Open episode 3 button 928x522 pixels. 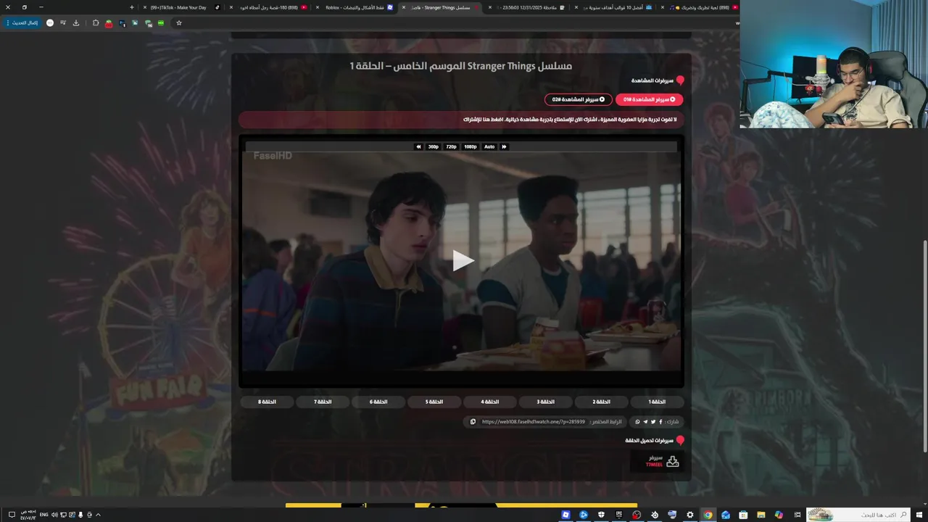545,402
